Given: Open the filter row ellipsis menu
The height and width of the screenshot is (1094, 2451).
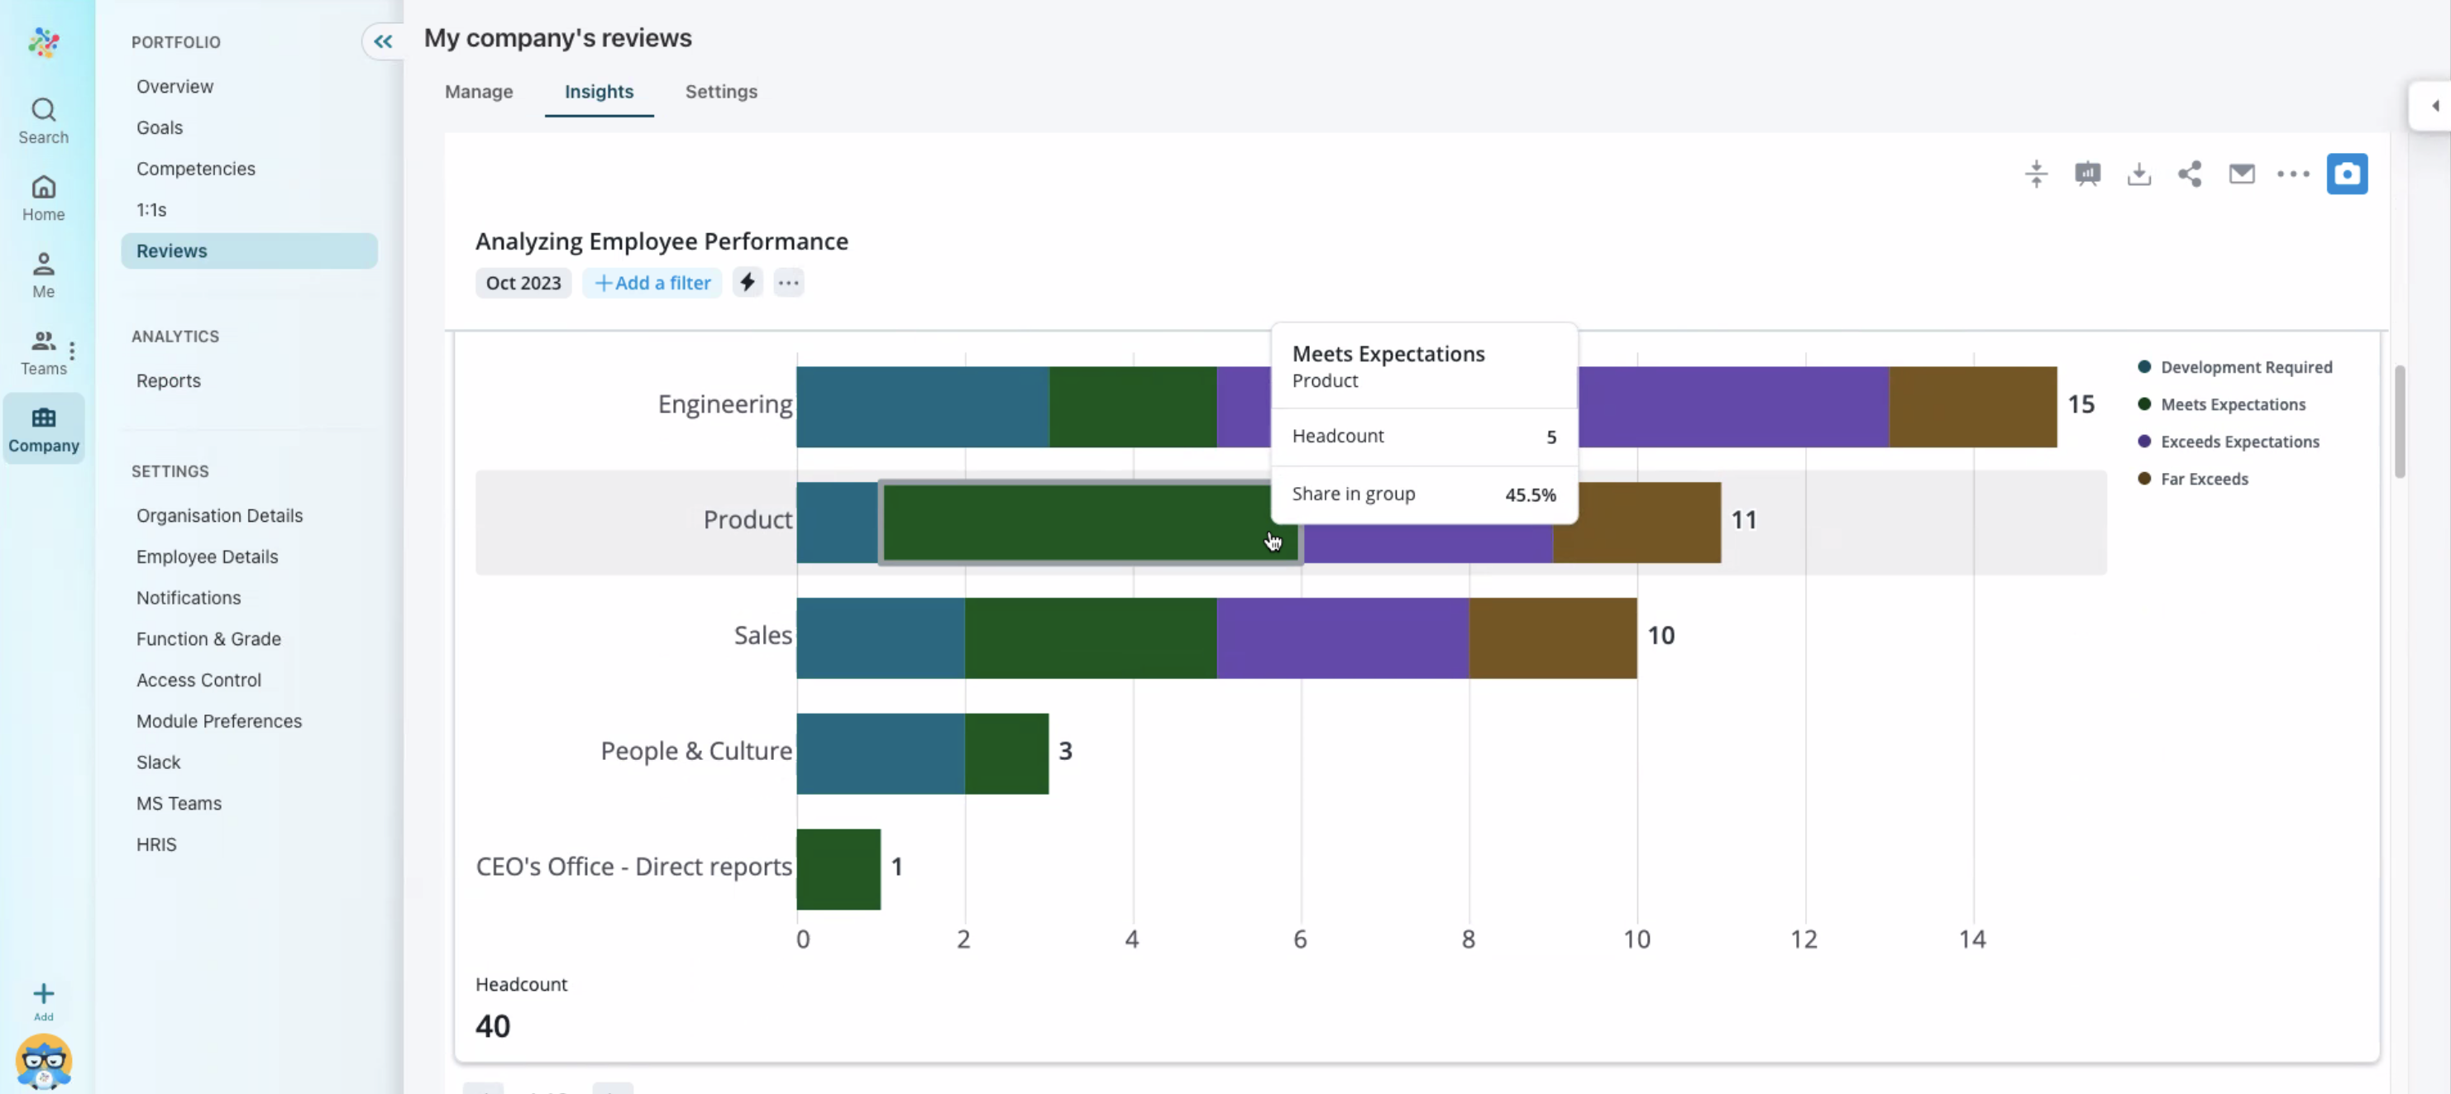Looking at the screenshot, I should tap(789, 283).
